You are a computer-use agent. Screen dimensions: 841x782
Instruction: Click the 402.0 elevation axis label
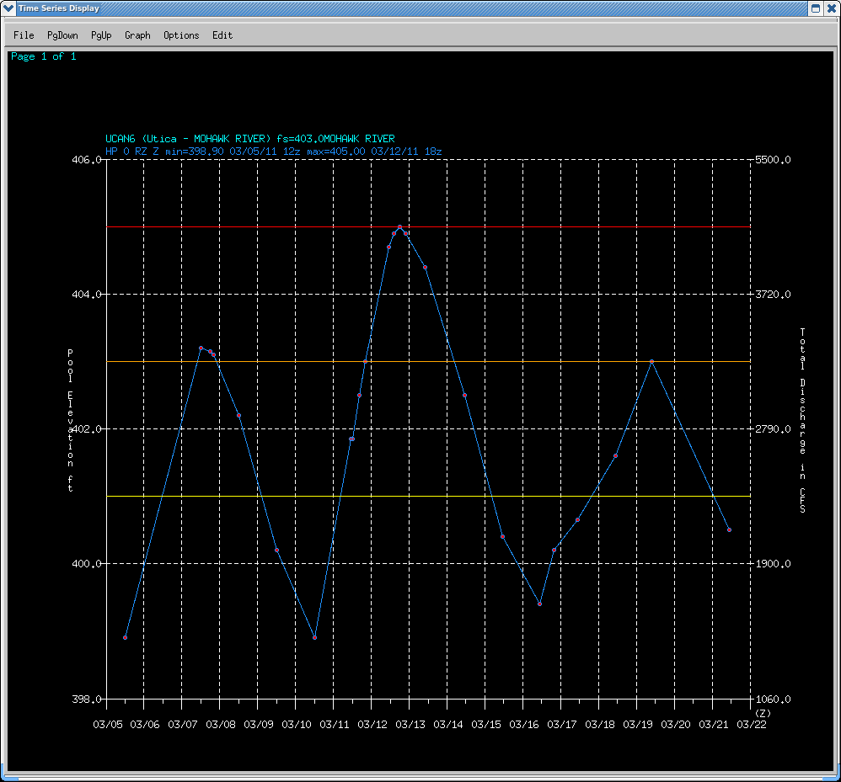[86, 429]
